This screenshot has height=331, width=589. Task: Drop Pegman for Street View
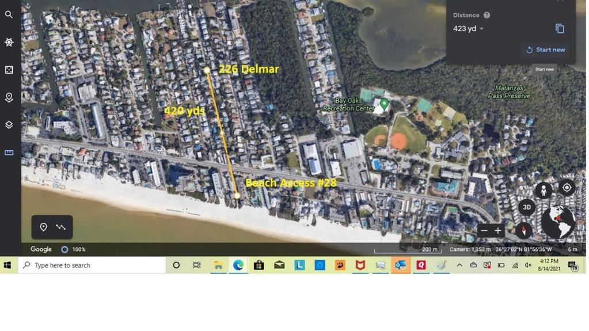[x=543, y=191]
